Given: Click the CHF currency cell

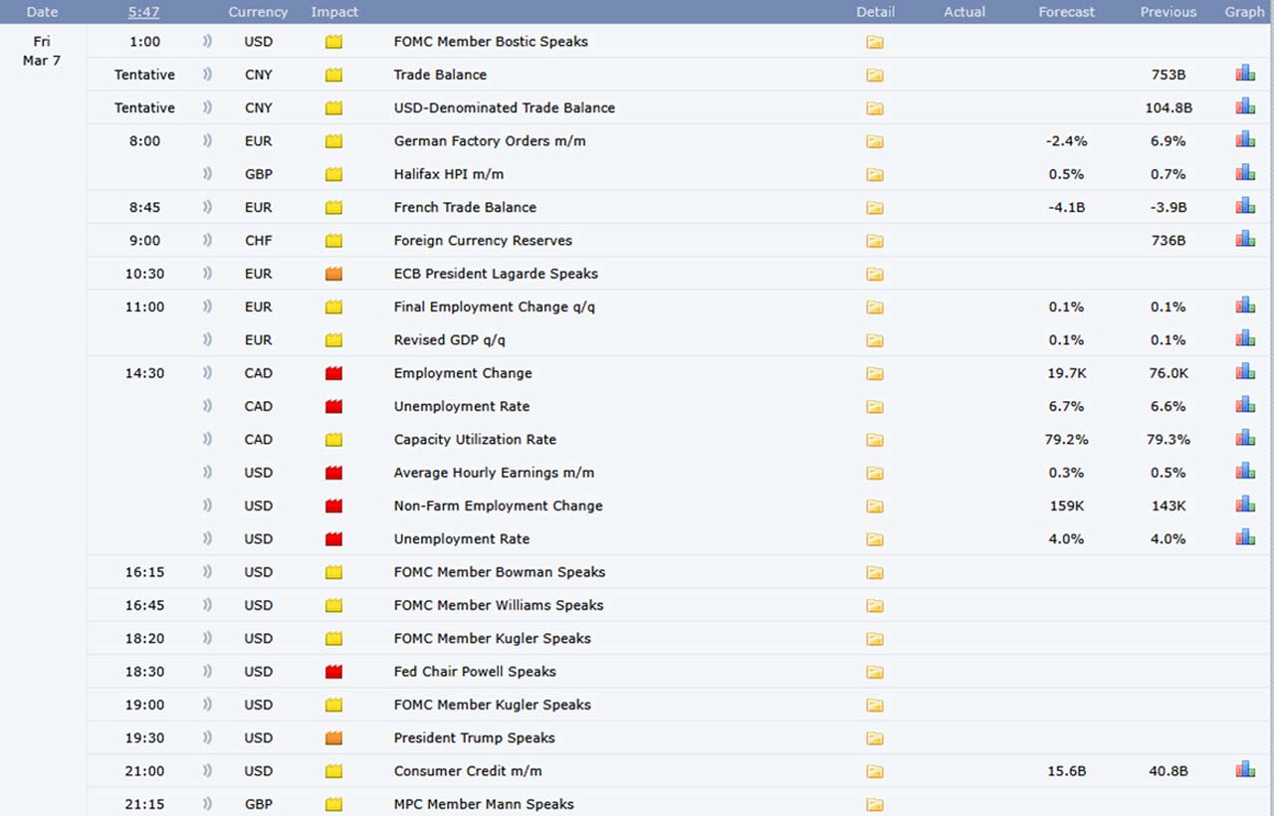Looking at the screenshot, I should (258, 241).
